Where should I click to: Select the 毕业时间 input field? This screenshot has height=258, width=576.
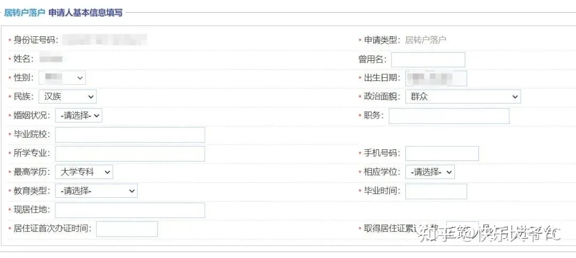436,191
